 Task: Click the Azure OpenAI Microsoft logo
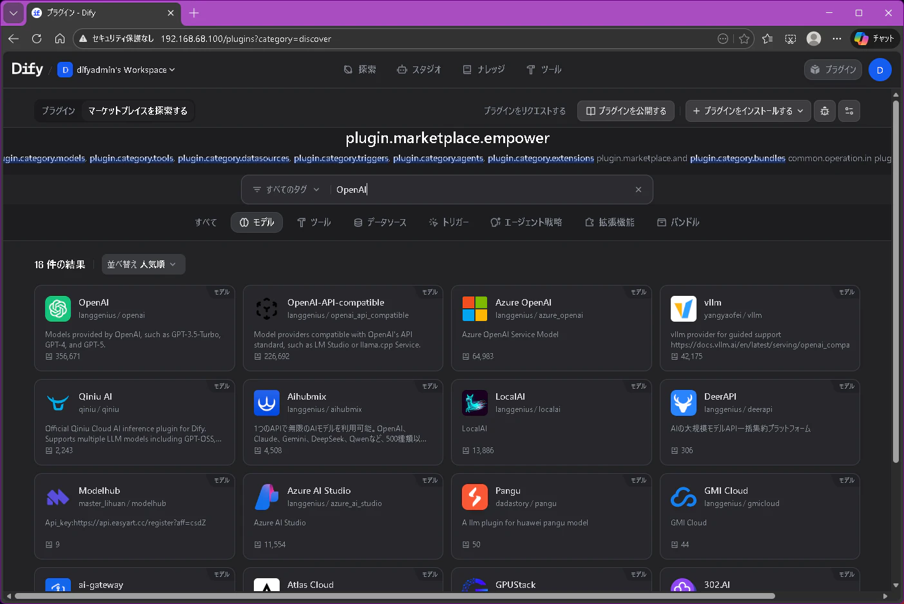(x=475, y=309)
